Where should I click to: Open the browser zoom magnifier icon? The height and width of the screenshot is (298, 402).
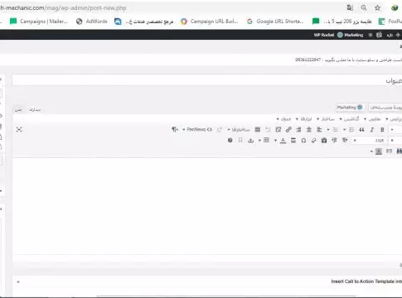tap(364, 7)
